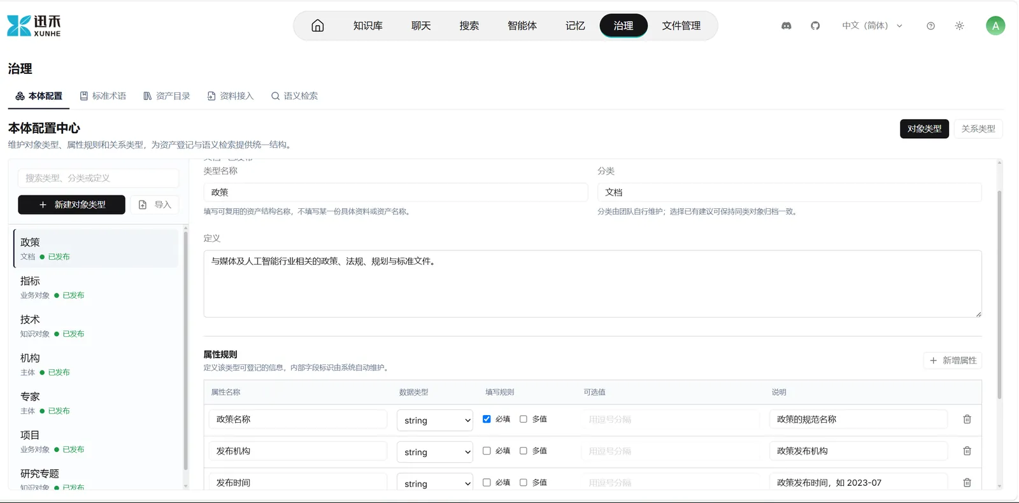The image size is (1019, 503).
Task: Open the 智能体 navigation item
Action: (x=522, y=25)
